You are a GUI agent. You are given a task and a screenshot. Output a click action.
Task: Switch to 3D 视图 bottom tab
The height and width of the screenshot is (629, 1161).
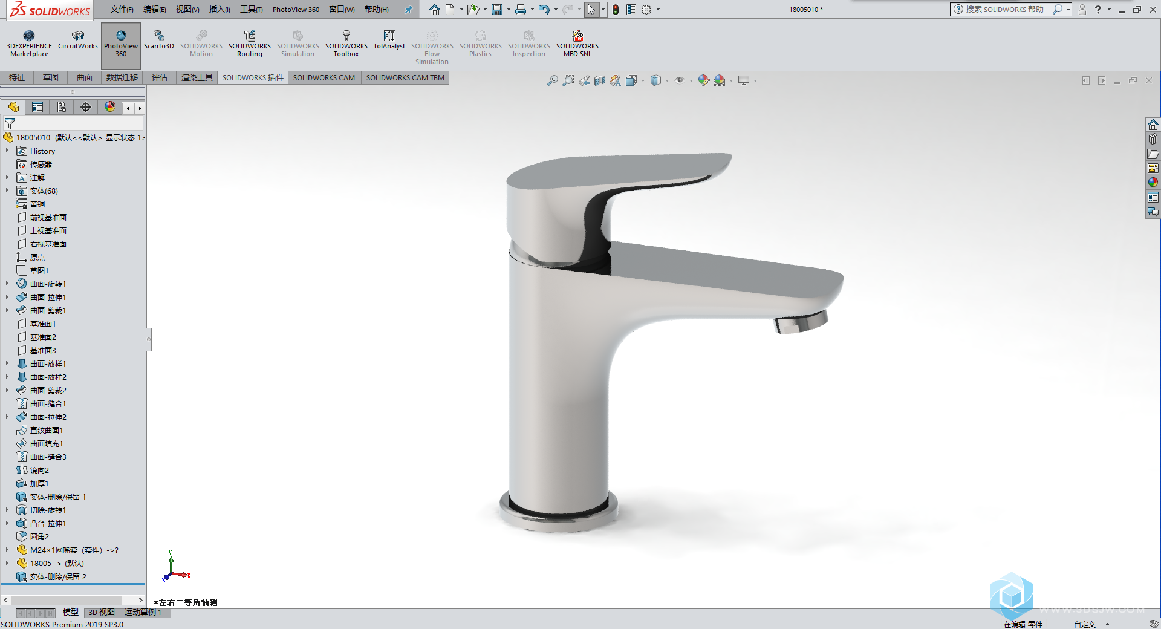click(101, 613)
